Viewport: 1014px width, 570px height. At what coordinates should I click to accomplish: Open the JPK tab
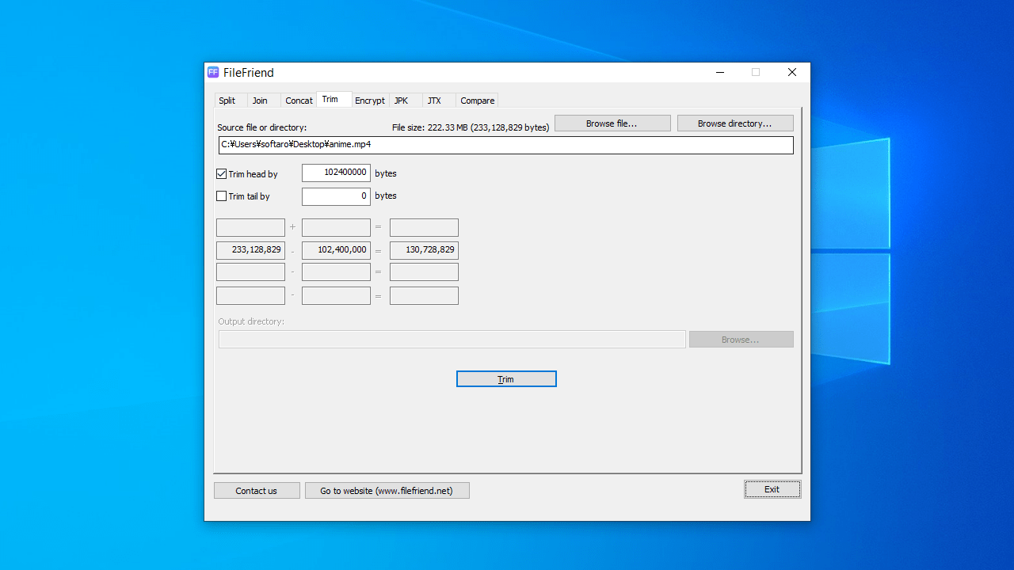pos(402,101)
